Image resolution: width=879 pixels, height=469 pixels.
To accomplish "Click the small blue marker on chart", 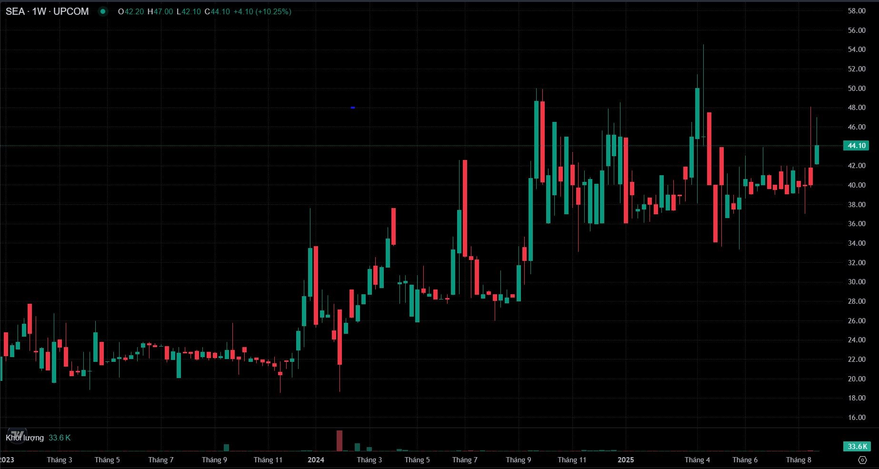I will click(x=353, y=108).
